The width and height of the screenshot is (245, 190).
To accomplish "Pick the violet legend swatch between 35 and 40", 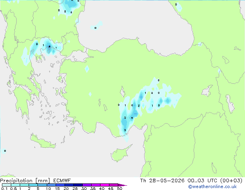I will (x=96, y=185).
